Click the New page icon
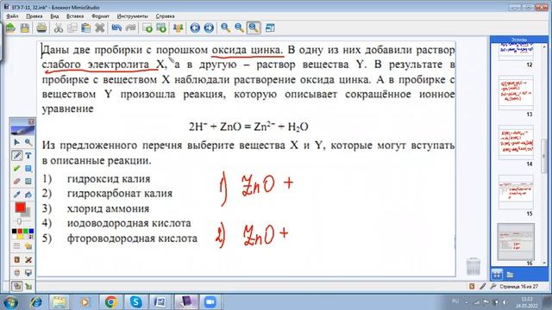Image resolution: width=552 pixels, height=310 pixels. tap(147, 28)
